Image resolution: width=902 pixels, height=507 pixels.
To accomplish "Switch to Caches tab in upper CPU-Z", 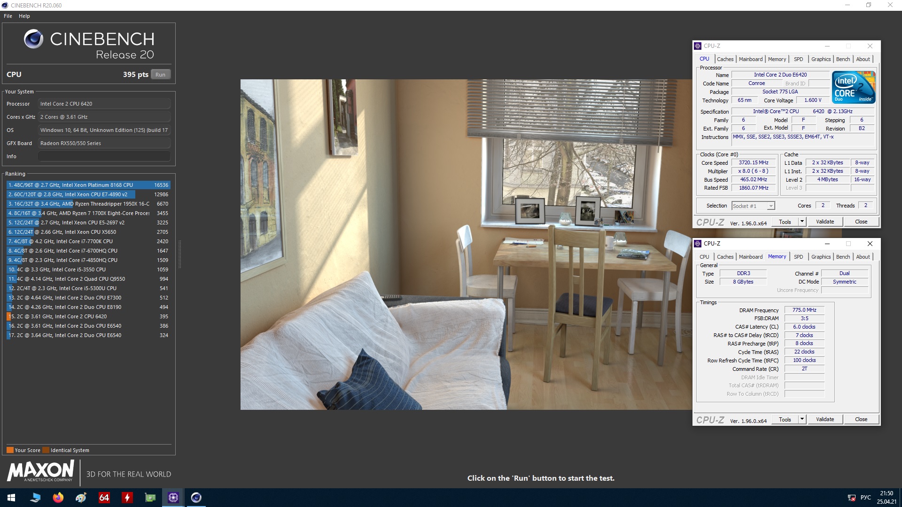I will pyautogui.click(x=725, y=59).
